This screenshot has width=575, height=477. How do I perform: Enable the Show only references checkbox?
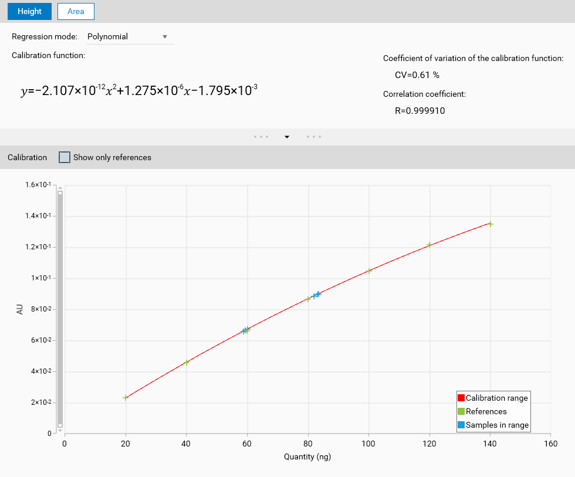[x=65, y=157]
